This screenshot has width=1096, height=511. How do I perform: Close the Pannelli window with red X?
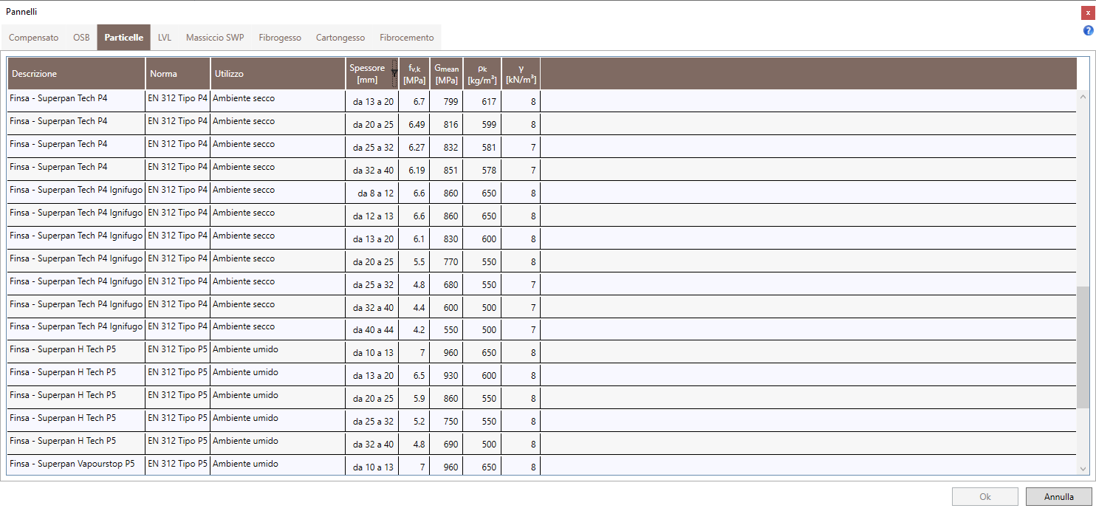[1087, 13]
